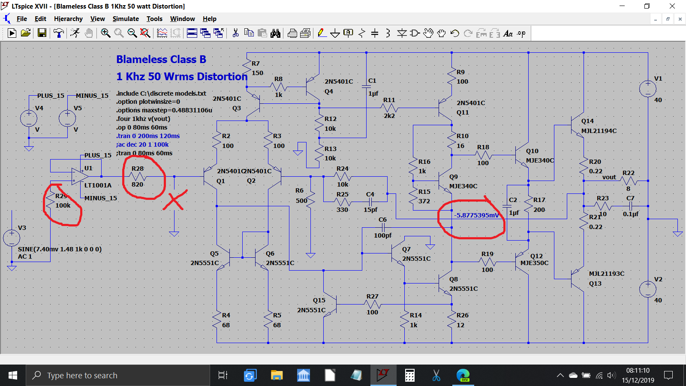
Task: Click the 'MJL21194C' transistor label
Action: tap(599, 131)
